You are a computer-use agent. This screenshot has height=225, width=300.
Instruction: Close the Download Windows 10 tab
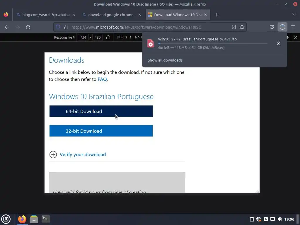click(x=206, y=15)
